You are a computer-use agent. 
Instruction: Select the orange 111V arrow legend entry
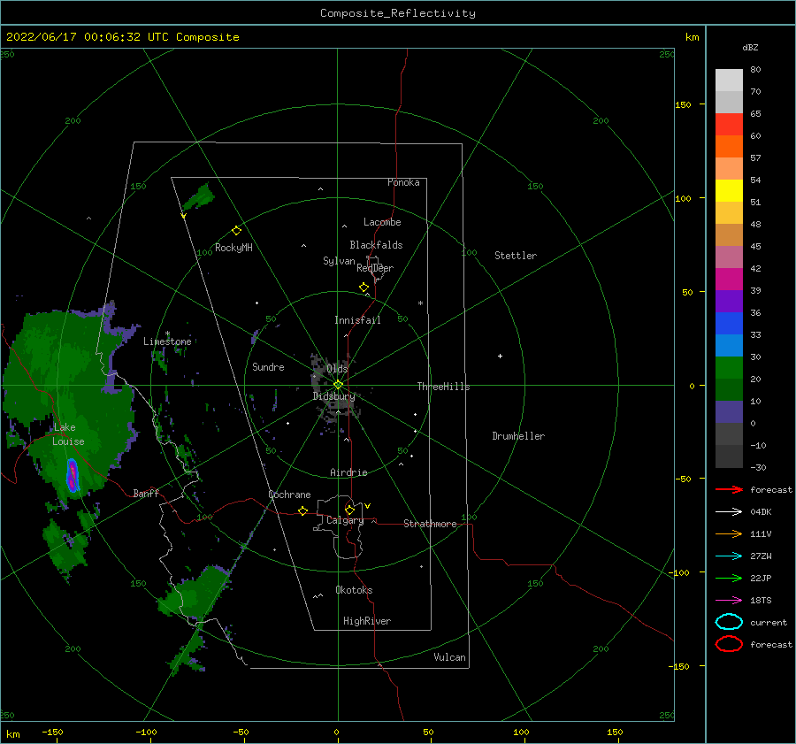tap(729, 533)
